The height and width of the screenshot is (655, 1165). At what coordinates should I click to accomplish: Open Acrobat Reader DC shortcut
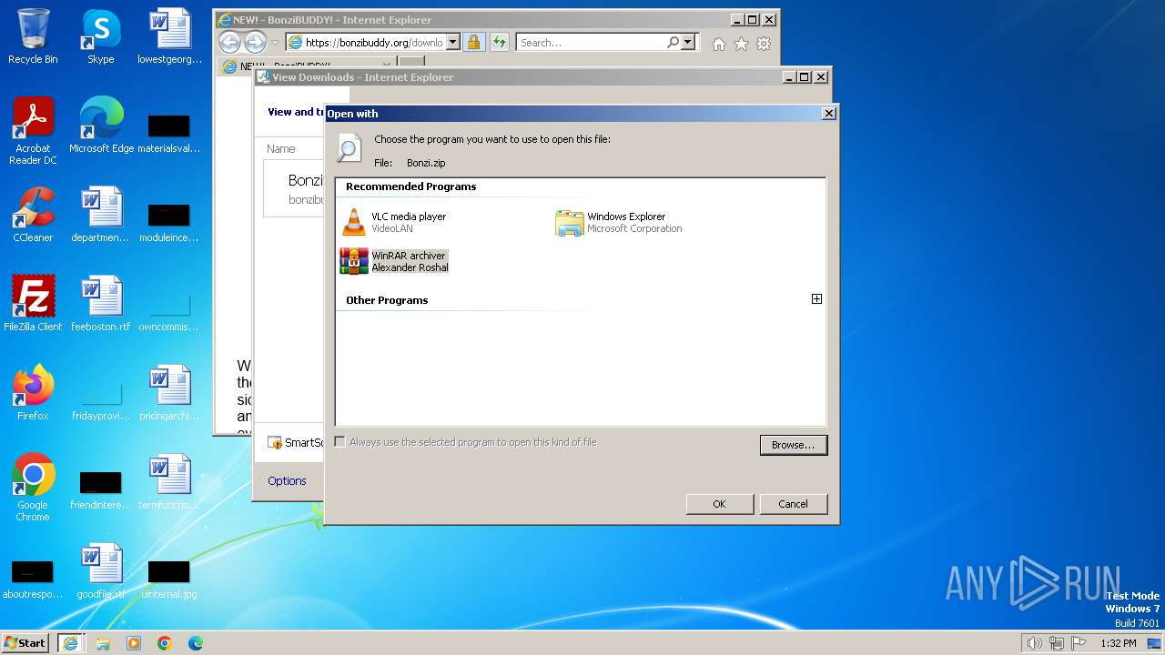(x=33, y=131)
